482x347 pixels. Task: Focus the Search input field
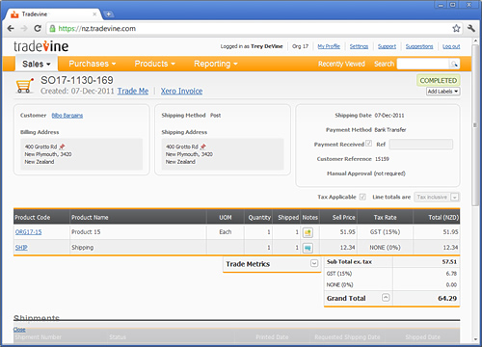pos(423,64)
